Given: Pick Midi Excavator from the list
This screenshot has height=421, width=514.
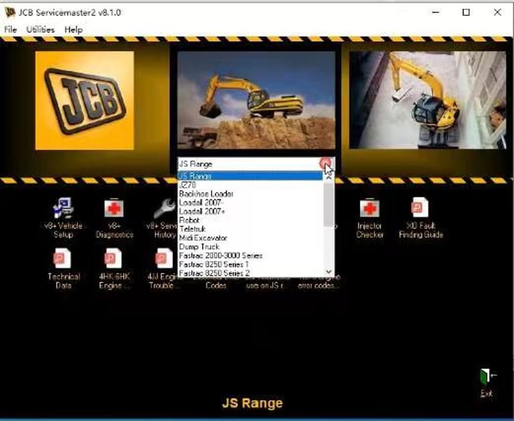Looking at the screenshot, I should click(203, 238).
